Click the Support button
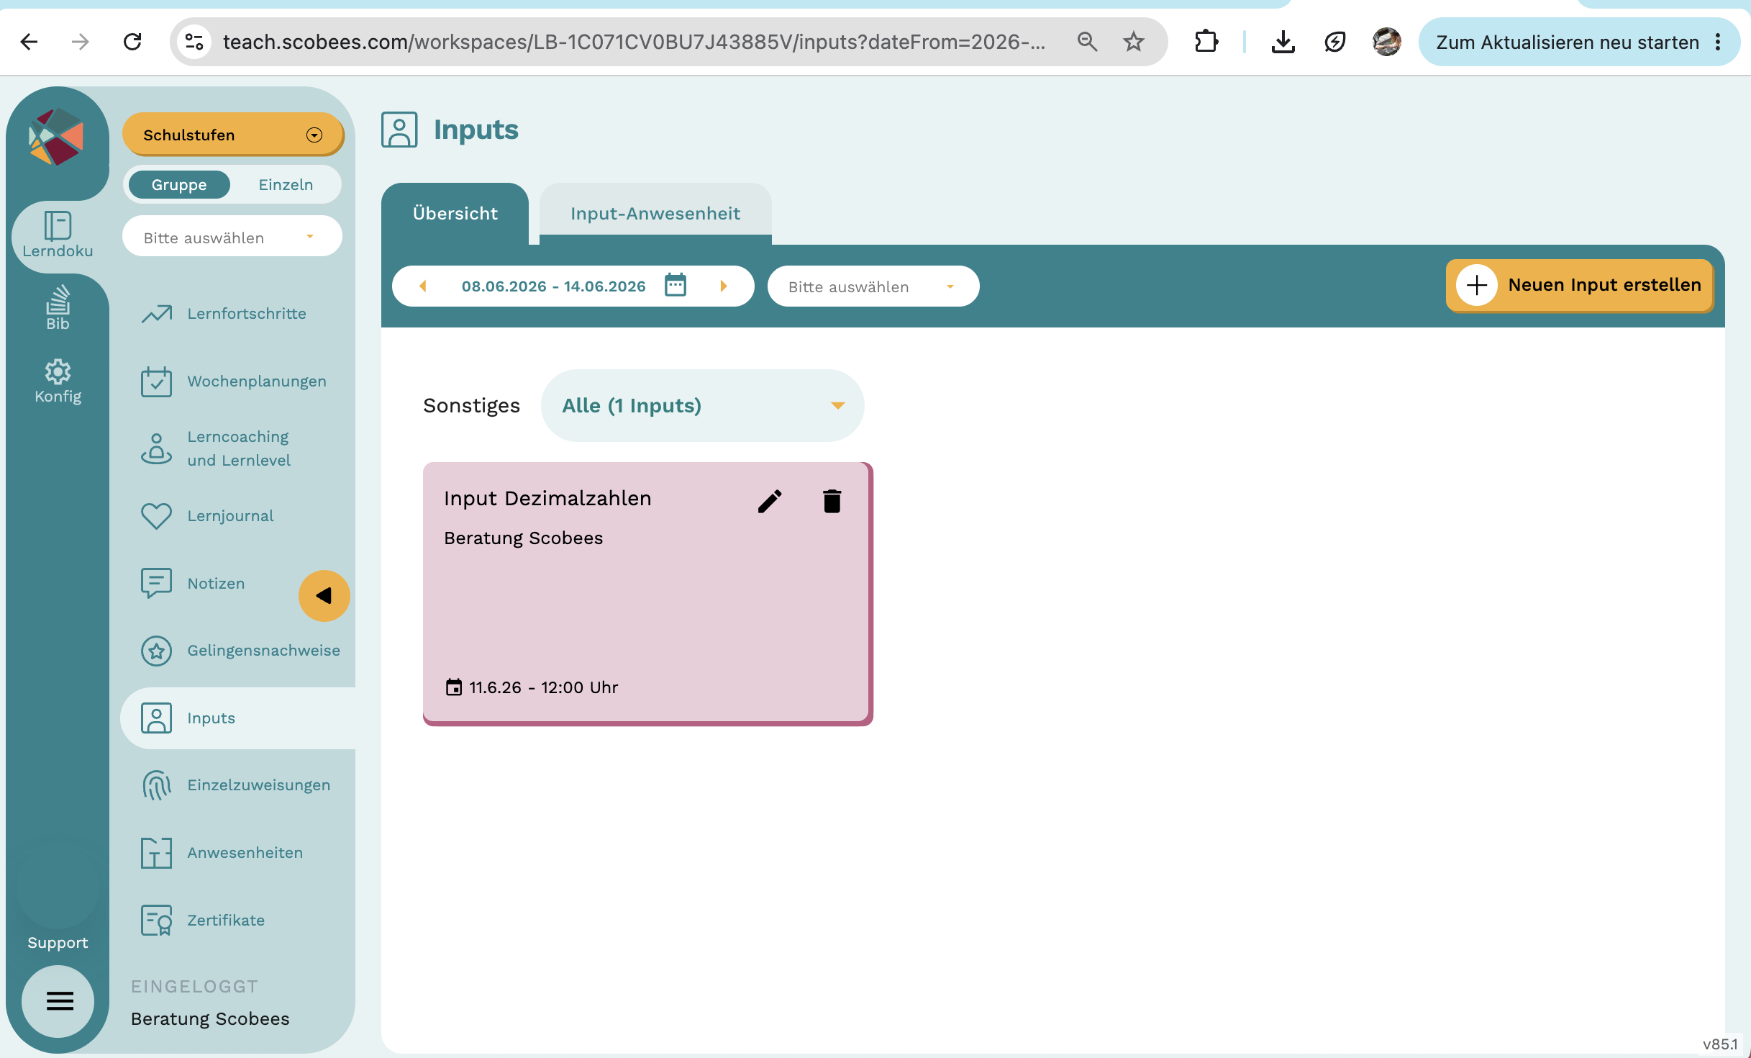This screenshot has width=1751, height=1058. pos(58,943)
